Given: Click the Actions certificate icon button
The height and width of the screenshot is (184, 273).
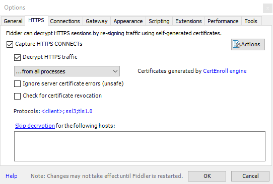Looking at the screenshot, I should tap(248, 44).
